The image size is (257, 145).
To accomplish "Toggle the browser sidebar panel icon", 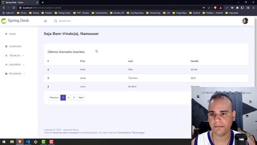I will [x=243, y=8].
